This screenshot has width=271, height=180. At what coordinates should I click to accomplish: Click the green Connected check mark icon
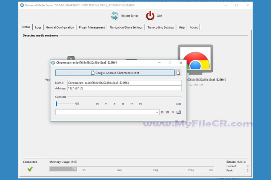(x=30, y=169)
